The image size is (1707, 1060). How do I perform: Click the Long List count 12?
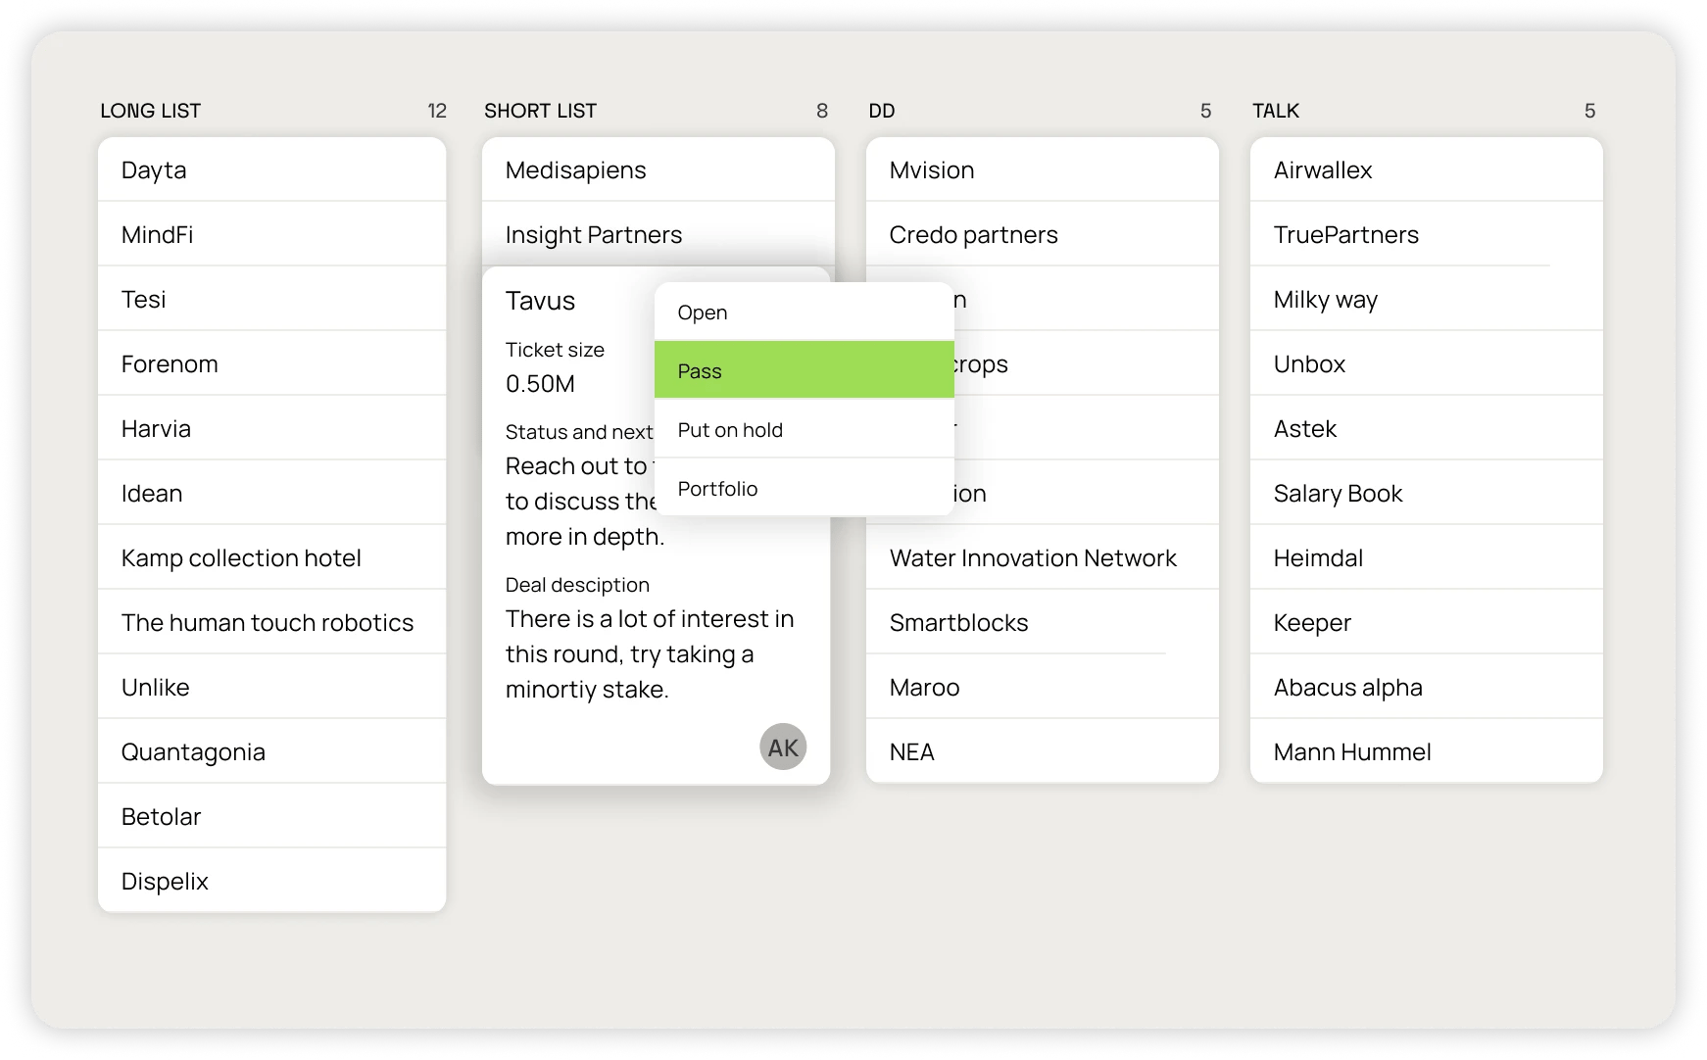[437, 111]
